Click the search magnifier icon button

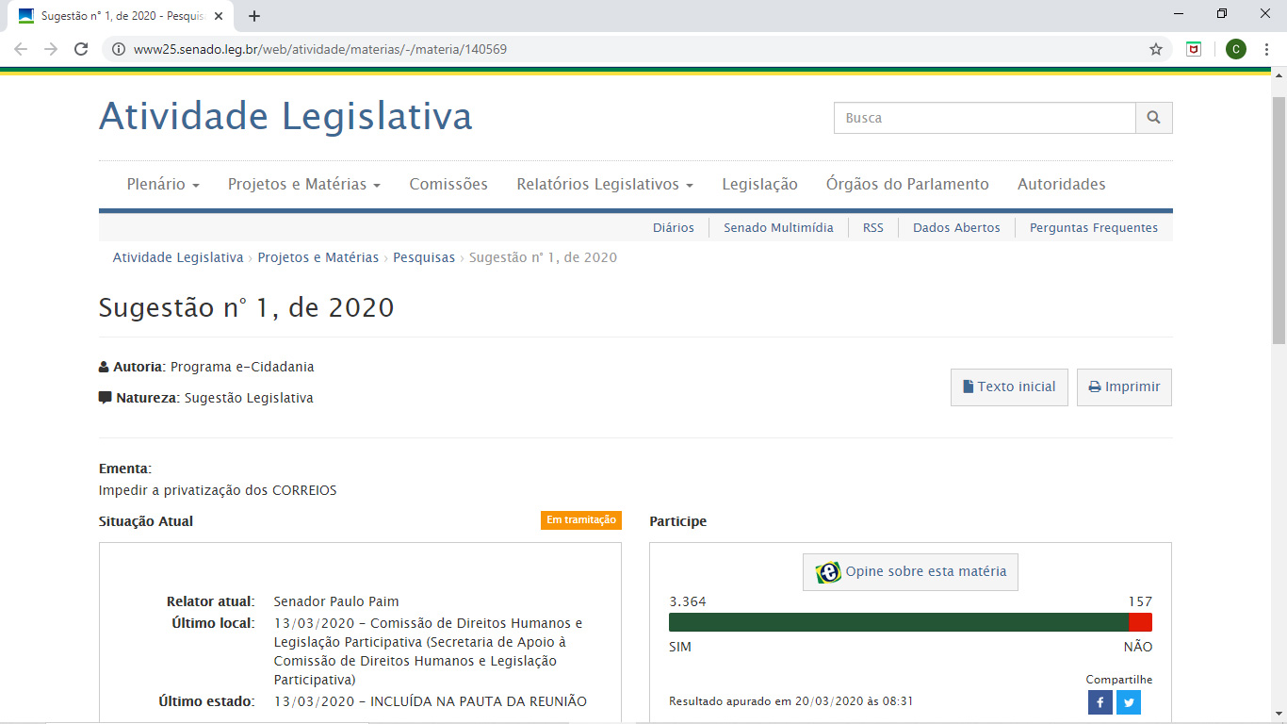(x=1154, y=118)
